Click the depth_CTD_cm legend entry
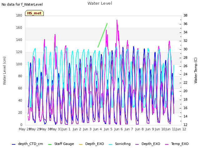The width and height of the screenshot is (200, 150). pos(27,144)
